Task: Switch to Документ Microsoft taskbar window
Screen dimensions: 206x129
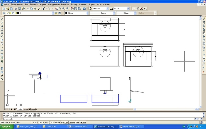Action: (x=80, y=127)
